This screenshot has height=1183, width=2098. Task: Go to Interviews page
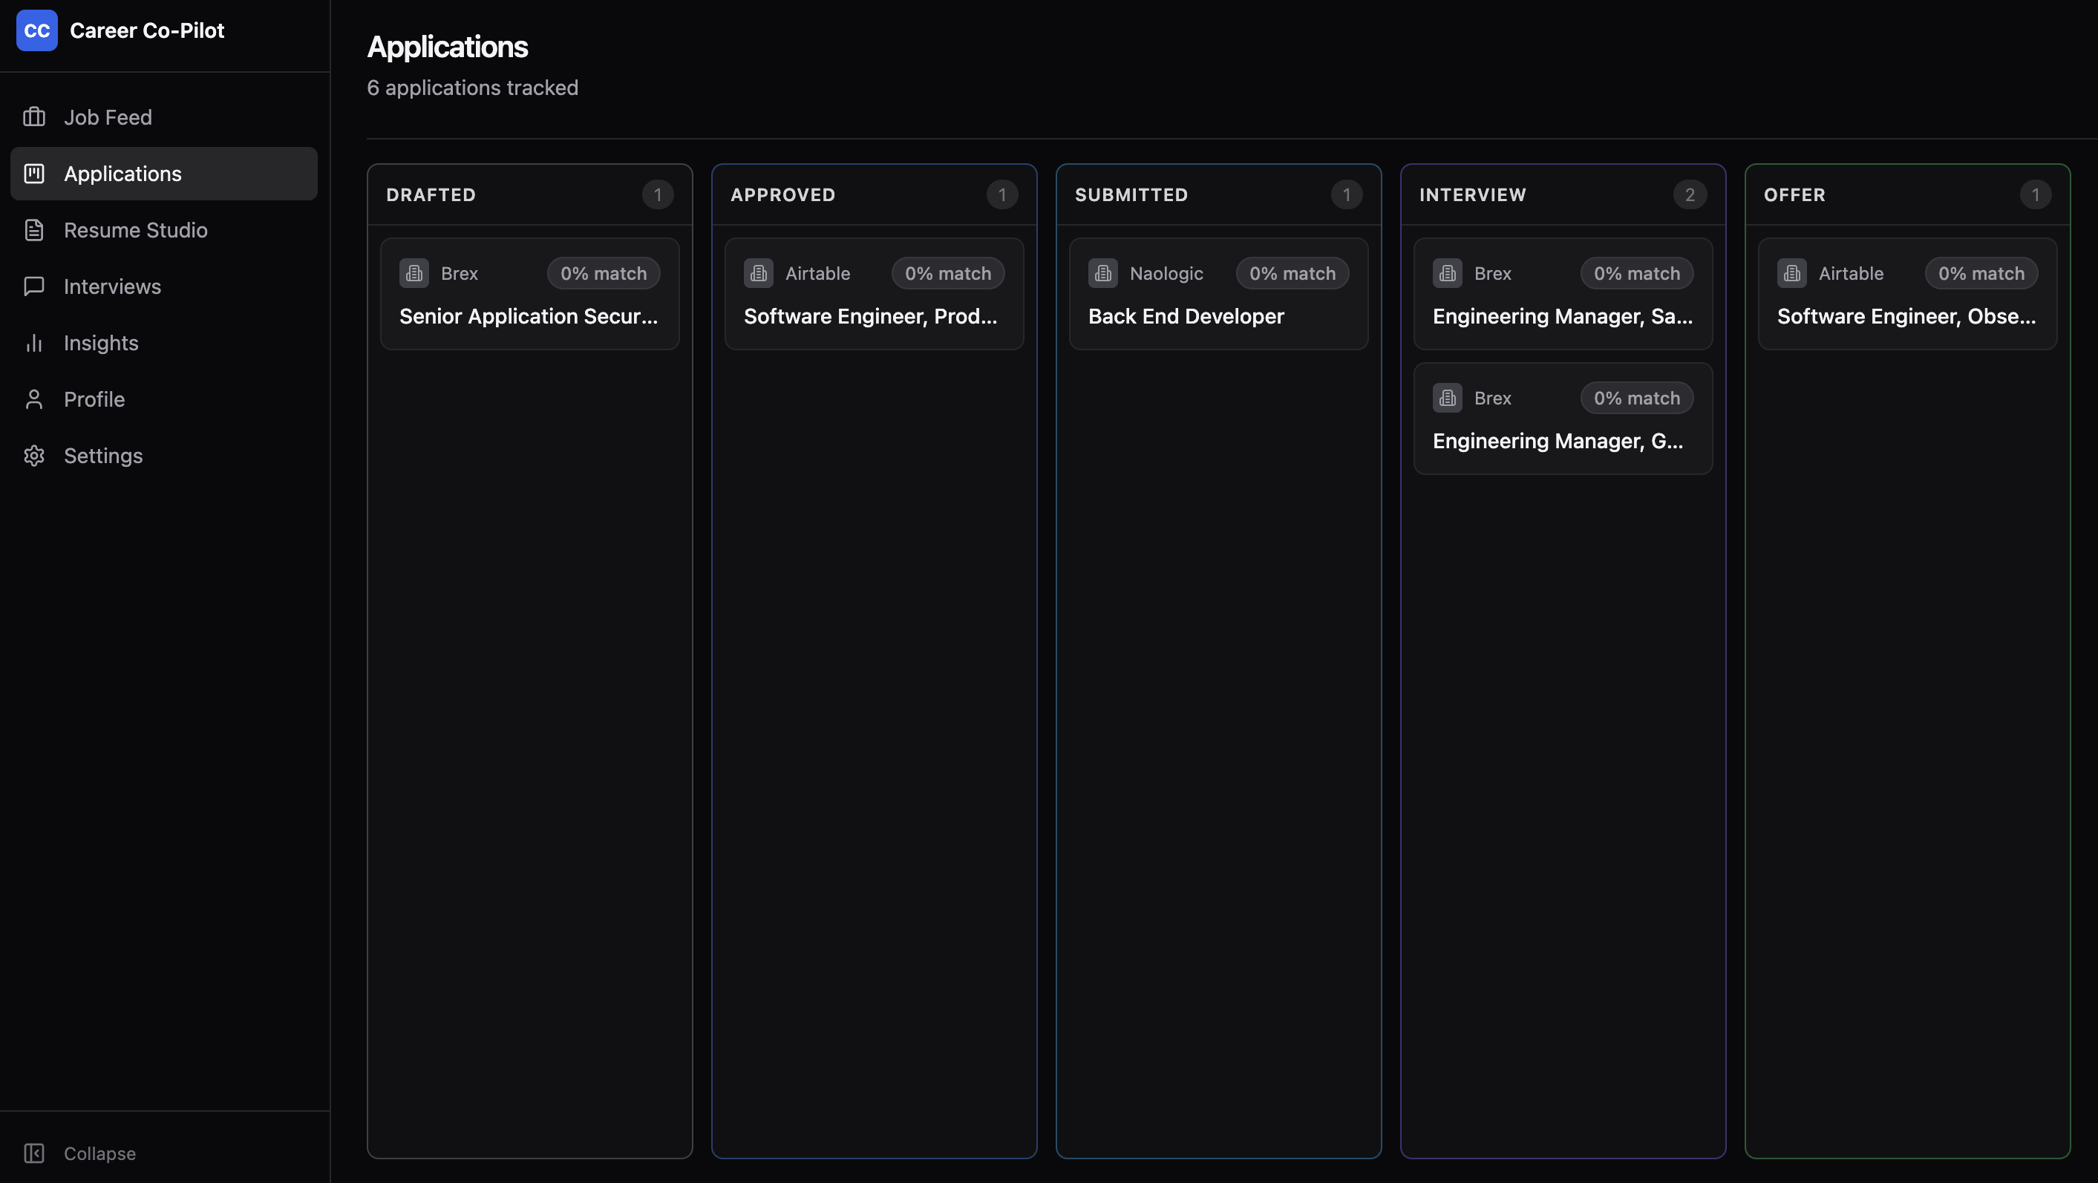(x=112, y=286)
